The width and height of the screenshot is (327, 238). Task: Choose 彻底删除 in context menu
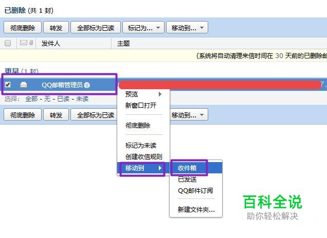[x=143, y=126]
